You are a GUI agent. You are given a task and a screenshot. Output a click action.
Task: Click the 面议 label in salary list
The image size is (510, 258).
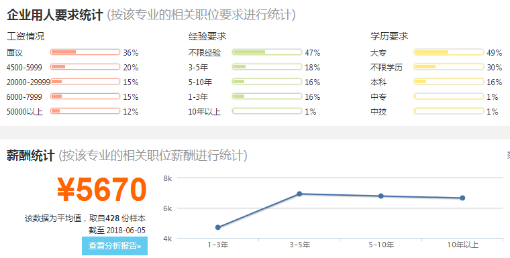15,53
